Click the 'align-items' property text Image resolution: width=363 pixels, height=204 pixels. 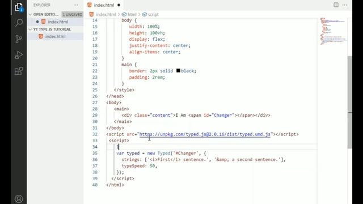(143, 52)
